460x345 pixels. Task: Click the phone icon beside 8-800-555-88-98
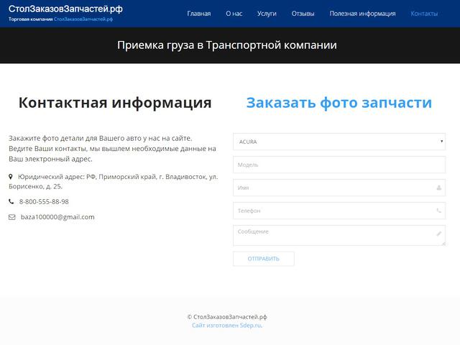click(11, 201)
